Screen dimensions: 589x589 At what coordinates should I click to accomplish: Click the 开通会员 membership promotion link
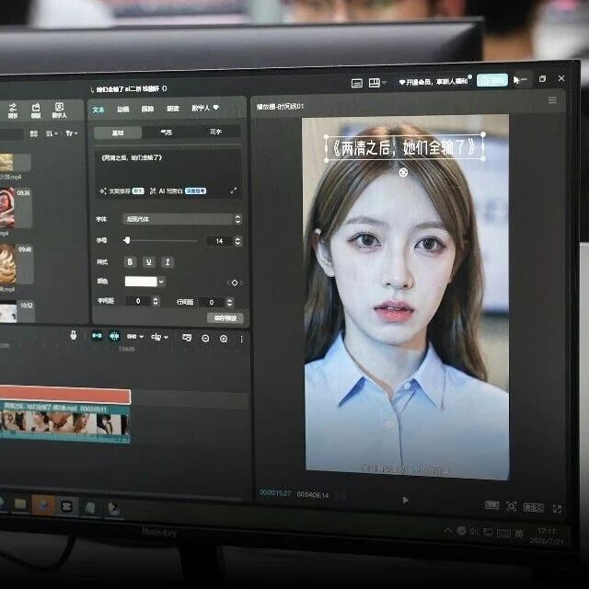pos(433,82)
